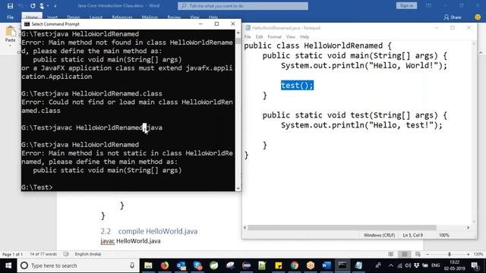Click Redo in Word's quick access toolbar
486x273 pixels.
click(x=33, y=6)
